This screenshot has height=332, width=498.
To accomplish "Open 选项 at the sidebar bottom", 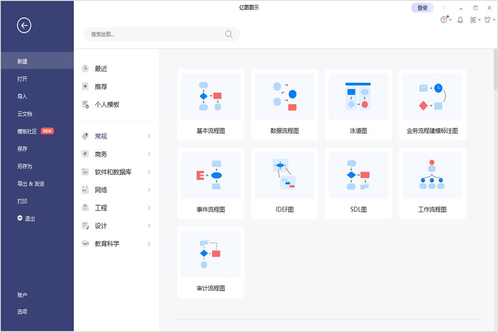I will (22, 312).
